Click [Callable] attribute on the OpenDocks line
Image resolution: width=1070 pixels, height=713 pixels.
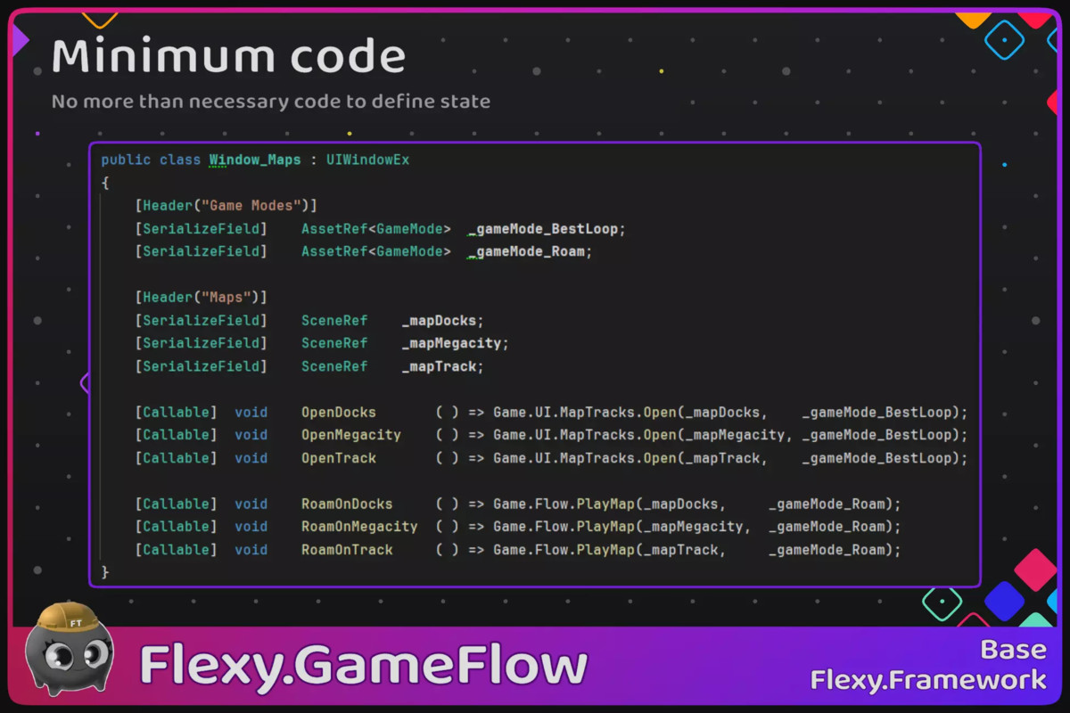177,413
